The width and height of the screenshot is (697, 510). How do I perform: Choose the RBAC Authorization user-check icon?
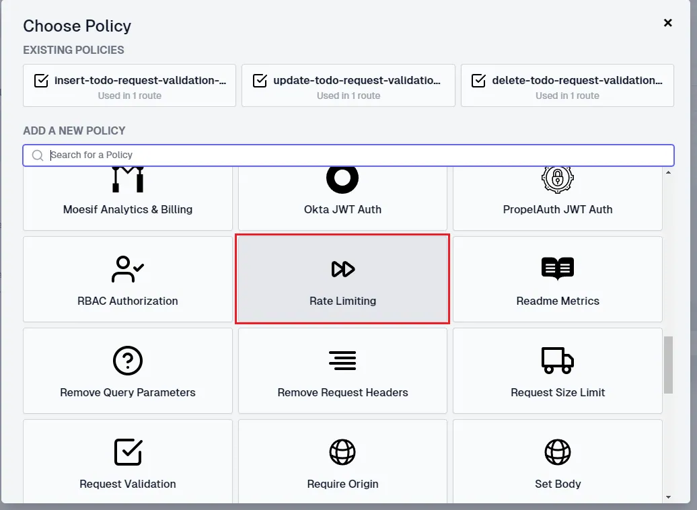click(x=128, y=269)
